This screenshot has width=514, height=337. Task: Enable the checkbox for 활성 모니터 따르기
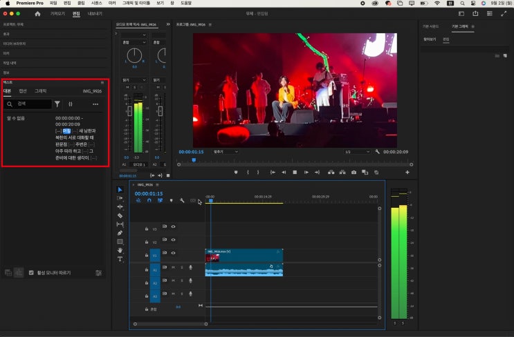[x=30, y=273]
